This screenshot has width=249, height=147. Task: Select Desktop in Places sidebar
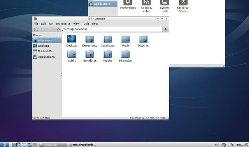47,46
